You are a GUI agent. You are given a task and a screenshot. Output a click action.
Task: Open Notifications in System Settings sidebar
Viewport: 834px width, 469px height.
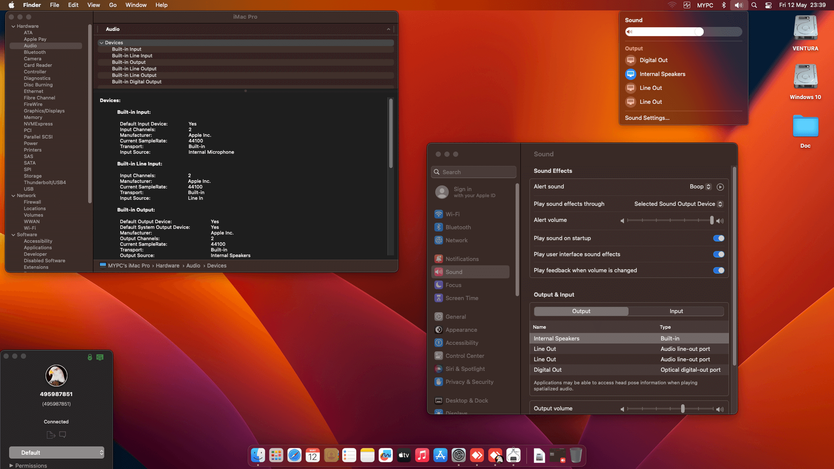tap(471, 259)
